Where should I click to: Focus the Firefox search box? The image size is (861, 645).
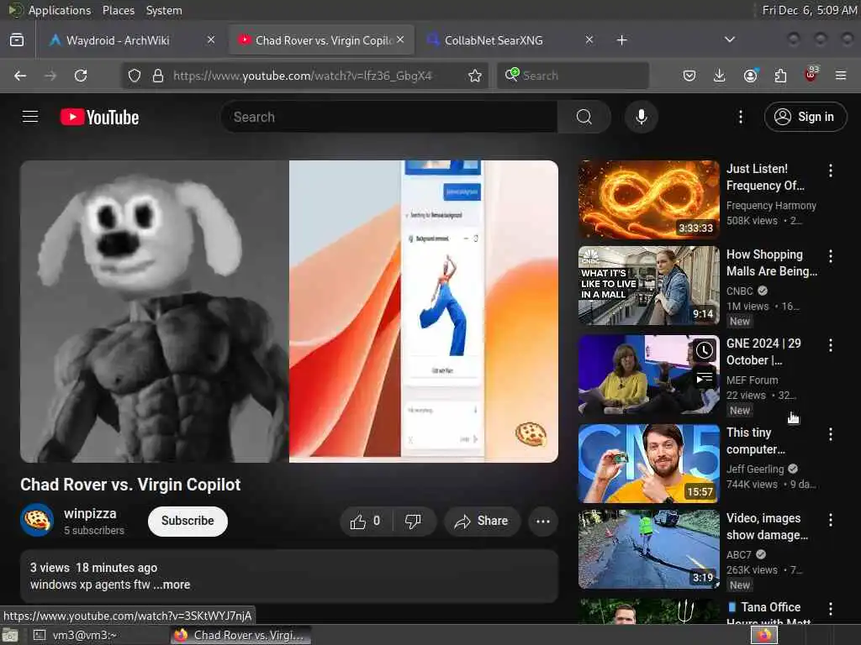pyautogui.click(x=573, y=76)
